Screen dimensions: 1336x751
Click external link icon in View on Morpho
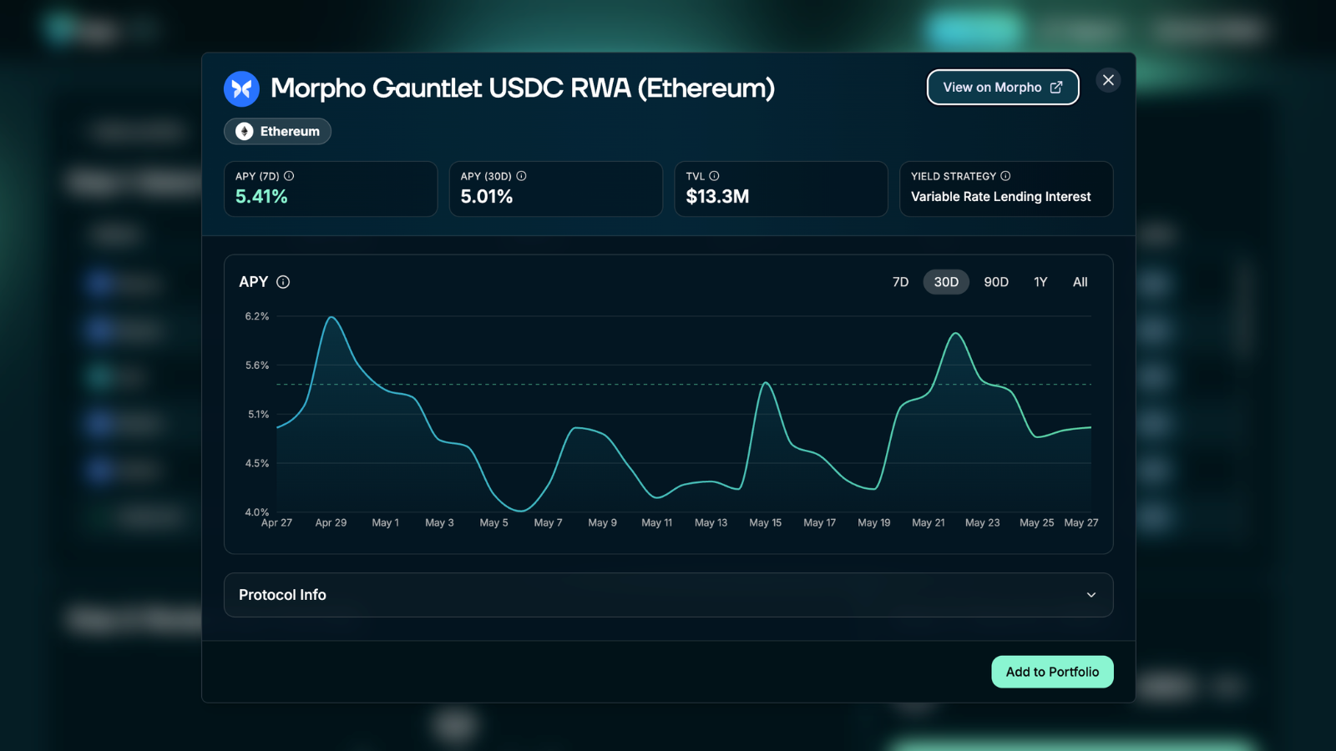1056,88
